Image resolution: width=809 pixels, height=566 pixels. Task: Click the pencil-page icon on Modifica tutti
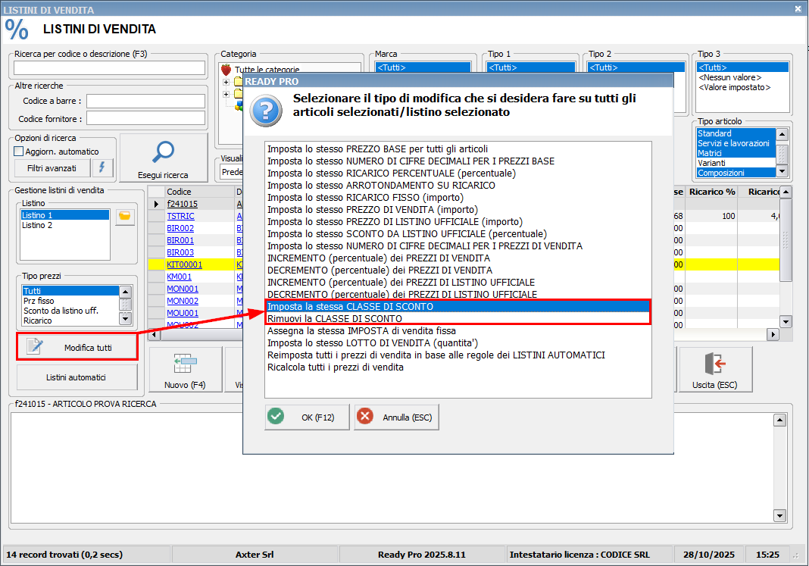click(x=35, y=346)
